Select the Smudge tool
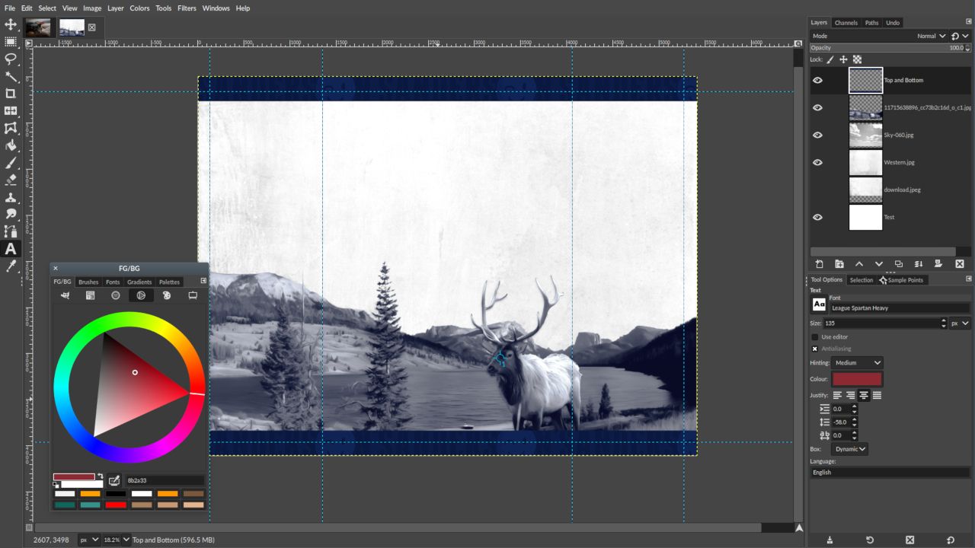 point(11,215)
